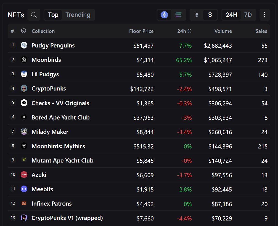
Task: Open the NFT search magnifier icon
Action: tap(34, 15)
